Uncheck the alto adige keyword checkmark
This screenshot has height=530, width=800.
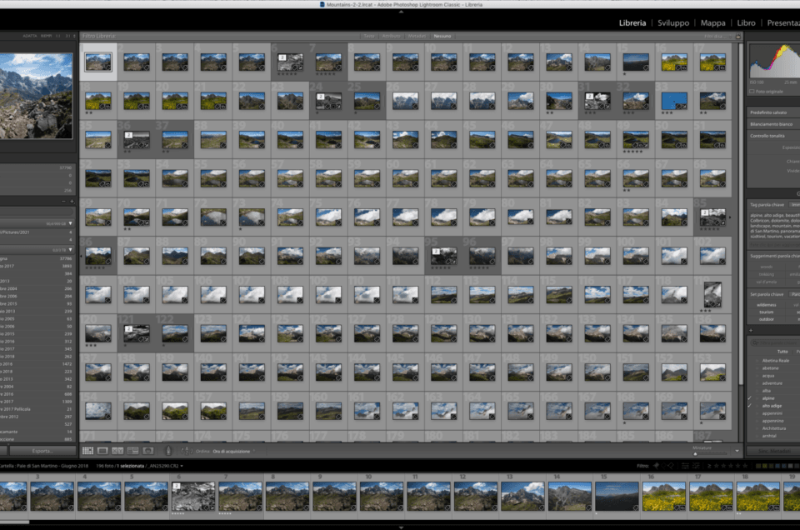[750, 406]
